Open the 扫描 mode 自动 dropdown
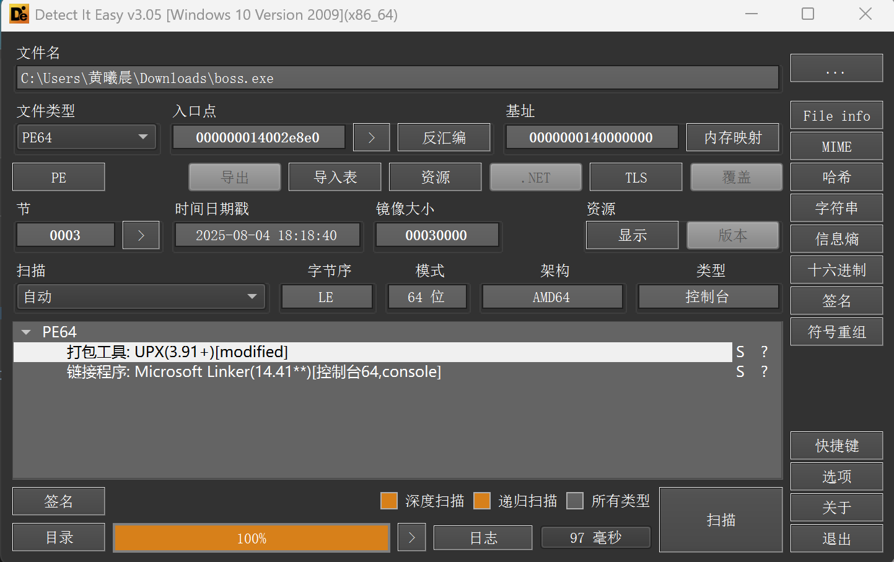Image resolution: width=894 pixels, height=562 pixels. pos(141,296)
